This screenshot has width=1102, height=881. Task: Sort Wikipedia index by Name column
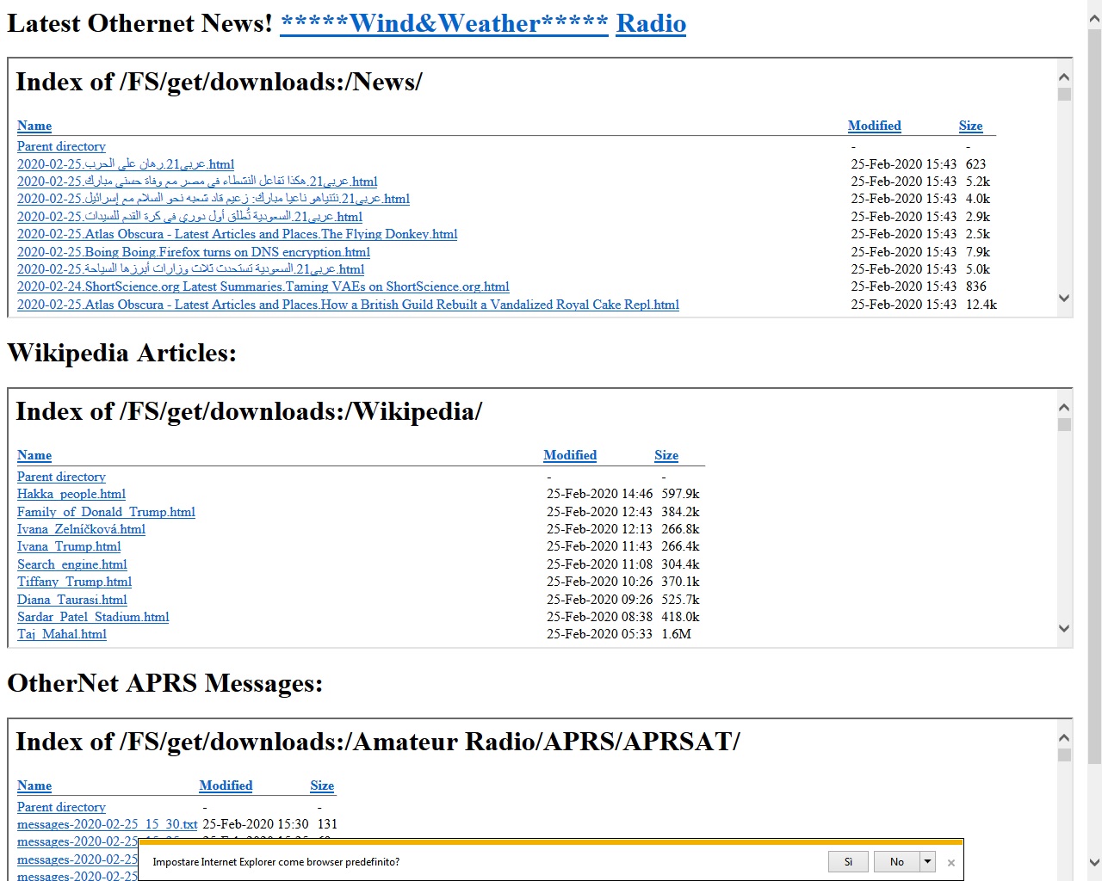(34, 455)
